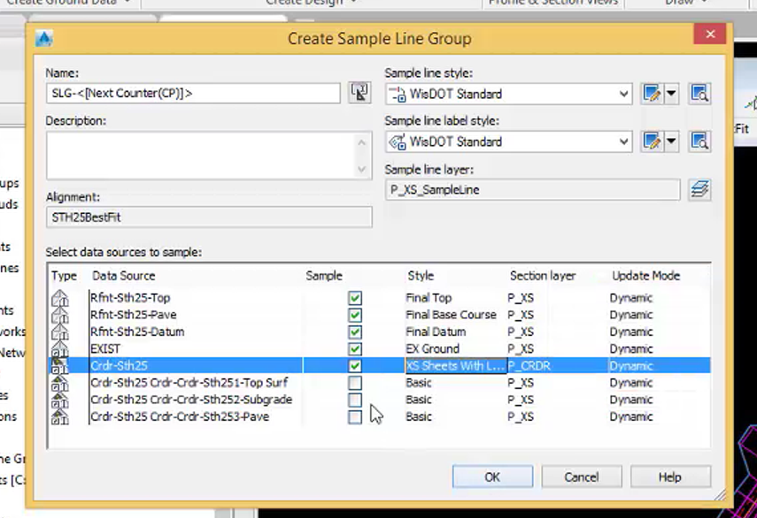Pick sample line style from drawing with magnifier icon
The height and width of the screenshot is (518, 757).
pos(699,94)
